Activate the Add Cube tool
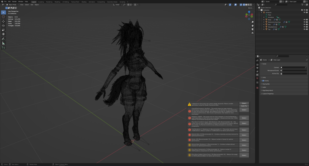Image resolution: width=309 pixels, height=166 pixels. pos(3,48)
